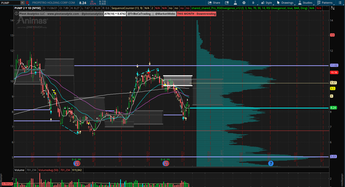
Task: Open chart settings gear icon
Action: click(x=244, y=3)
